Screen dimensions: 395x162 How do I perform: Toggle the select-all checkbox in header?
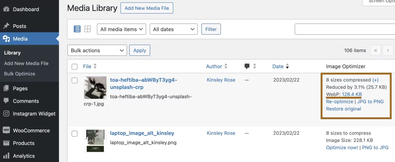(x=75, y=67)
